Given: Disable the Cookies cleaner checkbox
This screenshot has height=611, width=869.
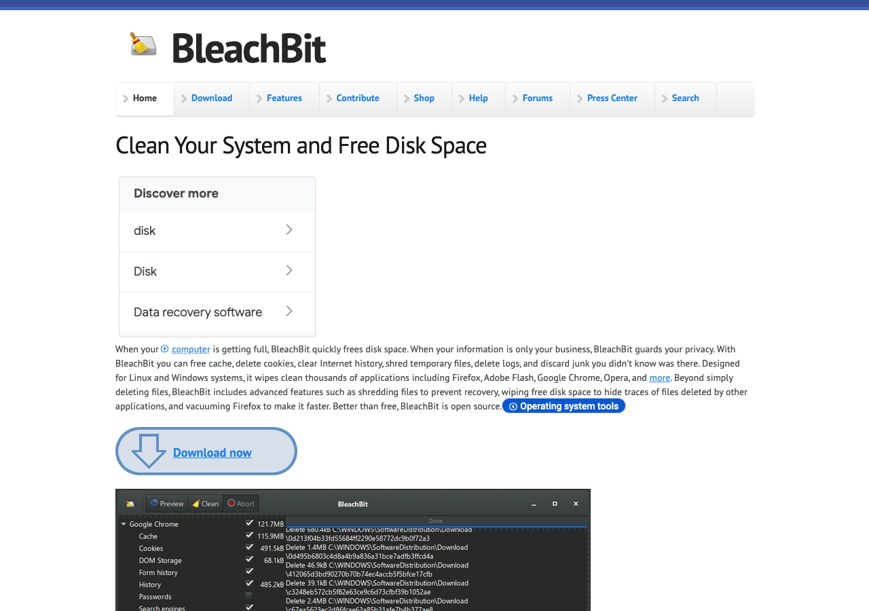Looking at the screenshot, I should click(x=248, y=549).
